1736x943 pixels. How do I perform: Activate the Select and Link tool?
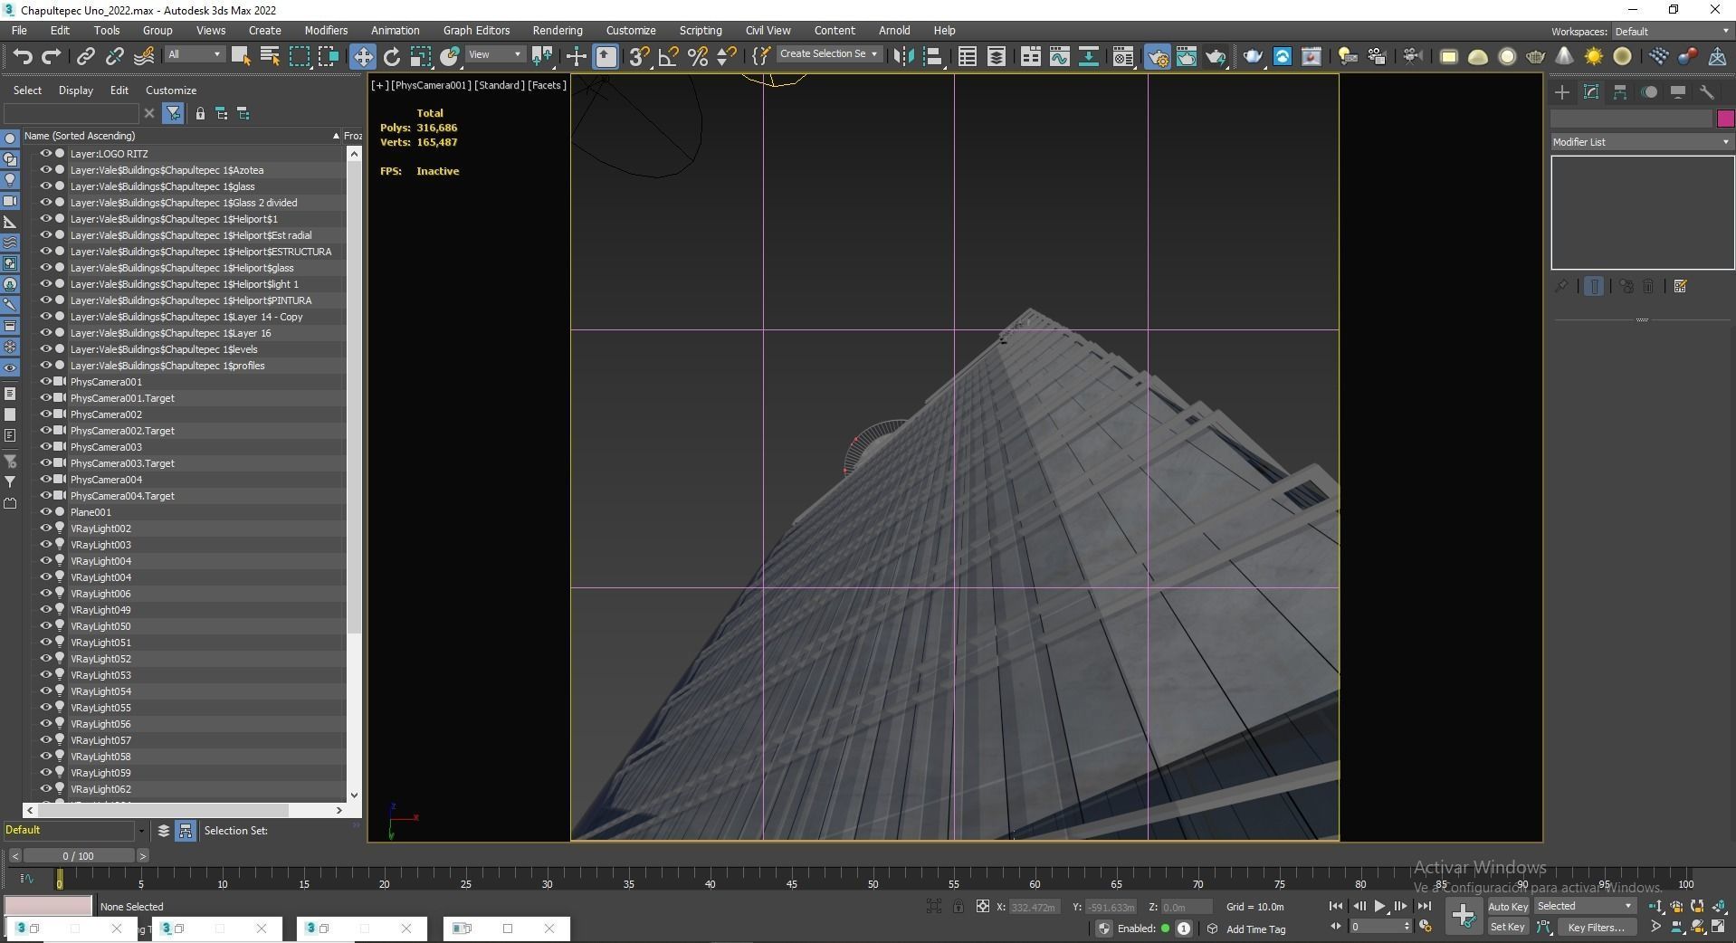click(85, 57)
